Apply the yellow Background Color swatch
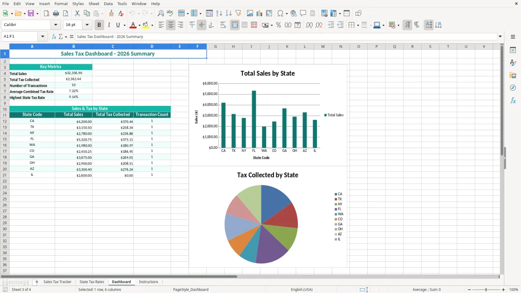The height and width of the screenshot is (293, 521). click(145, 25)
